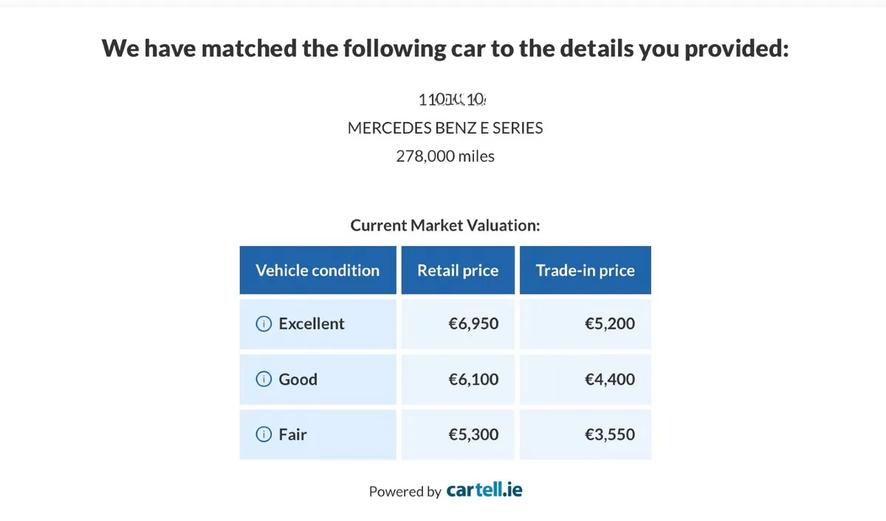Click the 278,000 miles mileage text
The height and width of the screenshot is (521, 886).
point(445,156)
